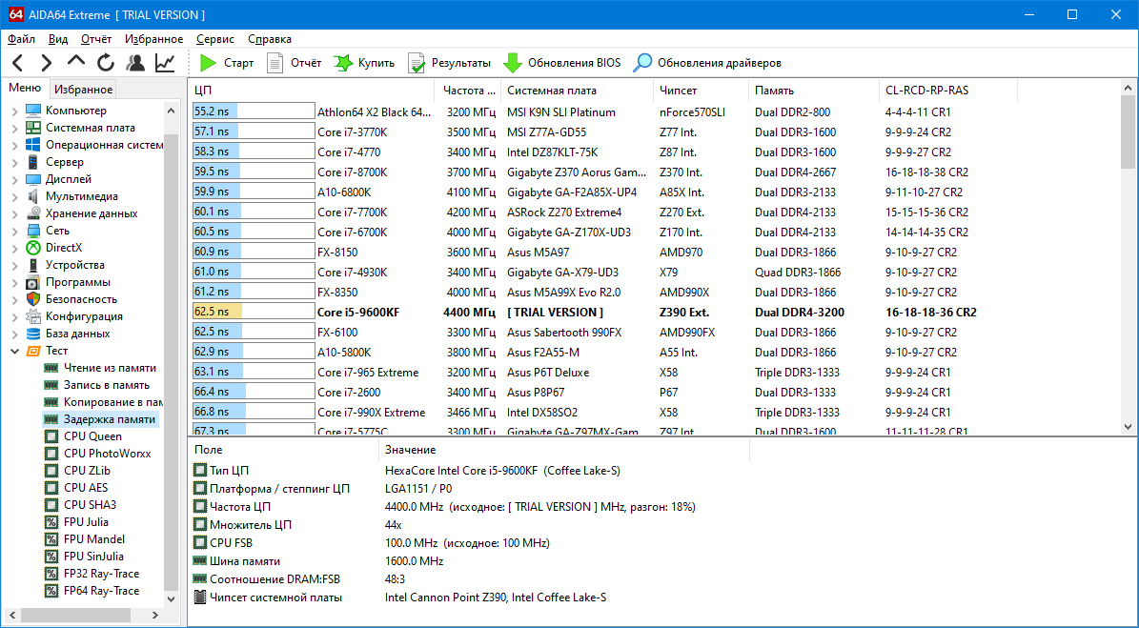Select Задержка памяти test
Image resolution: width=1139 pixels, height=628 pixels.
[x=110, y=419]
